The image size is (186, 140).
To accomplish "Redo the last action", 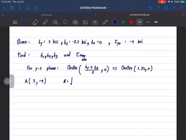I will click(x=158, y=8).
